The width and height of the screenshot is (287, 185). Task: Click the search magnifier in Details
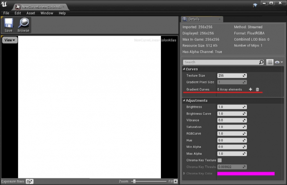pos(261,62)
